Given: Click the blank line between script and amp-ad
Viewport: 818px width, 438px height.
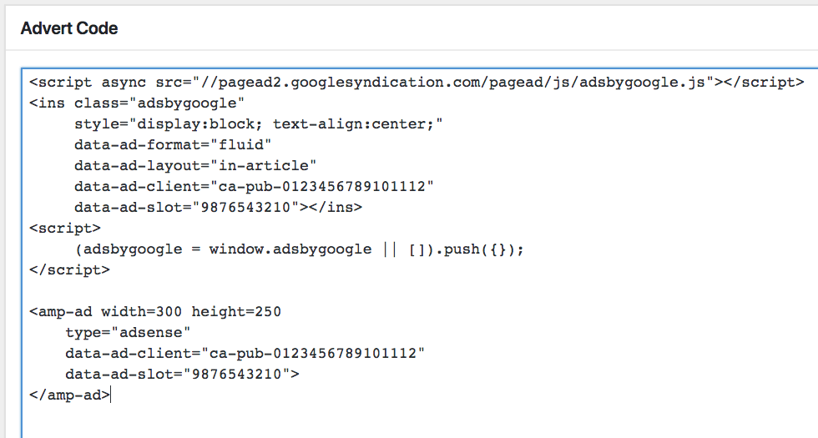Looking at the screenshot, I should (250, 291).
